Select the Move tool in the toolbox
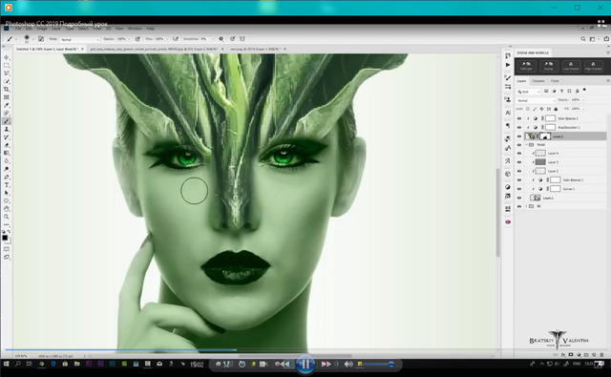 pyautogui.click(x=7, y=57)
